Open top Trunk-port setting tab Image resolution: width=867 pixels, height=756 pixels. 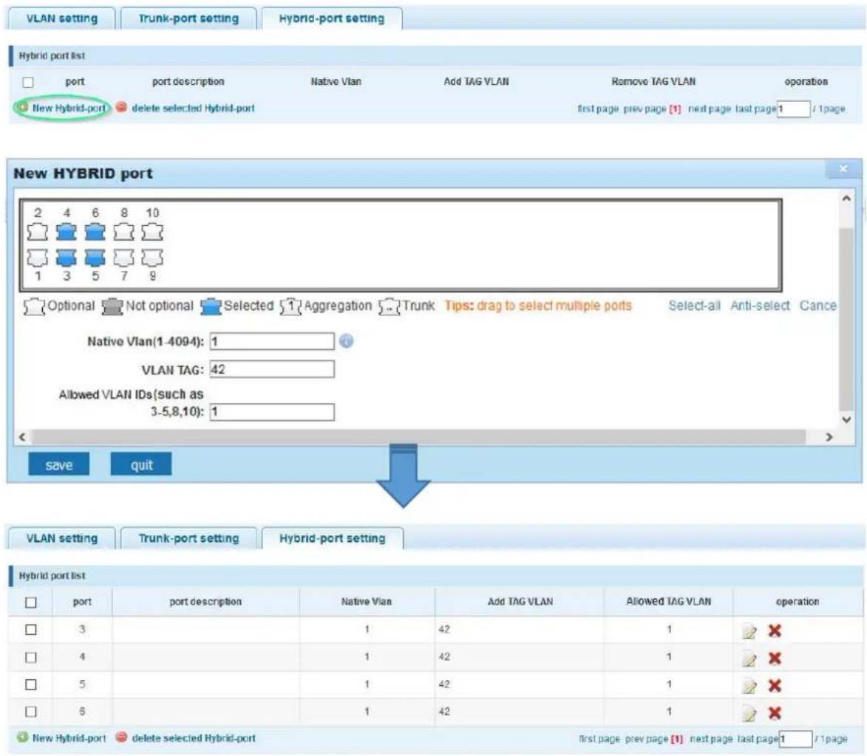[x=188, y=18]
